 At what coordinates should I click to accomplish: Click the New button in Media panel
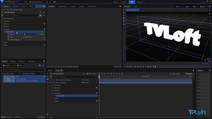point(20,65)
